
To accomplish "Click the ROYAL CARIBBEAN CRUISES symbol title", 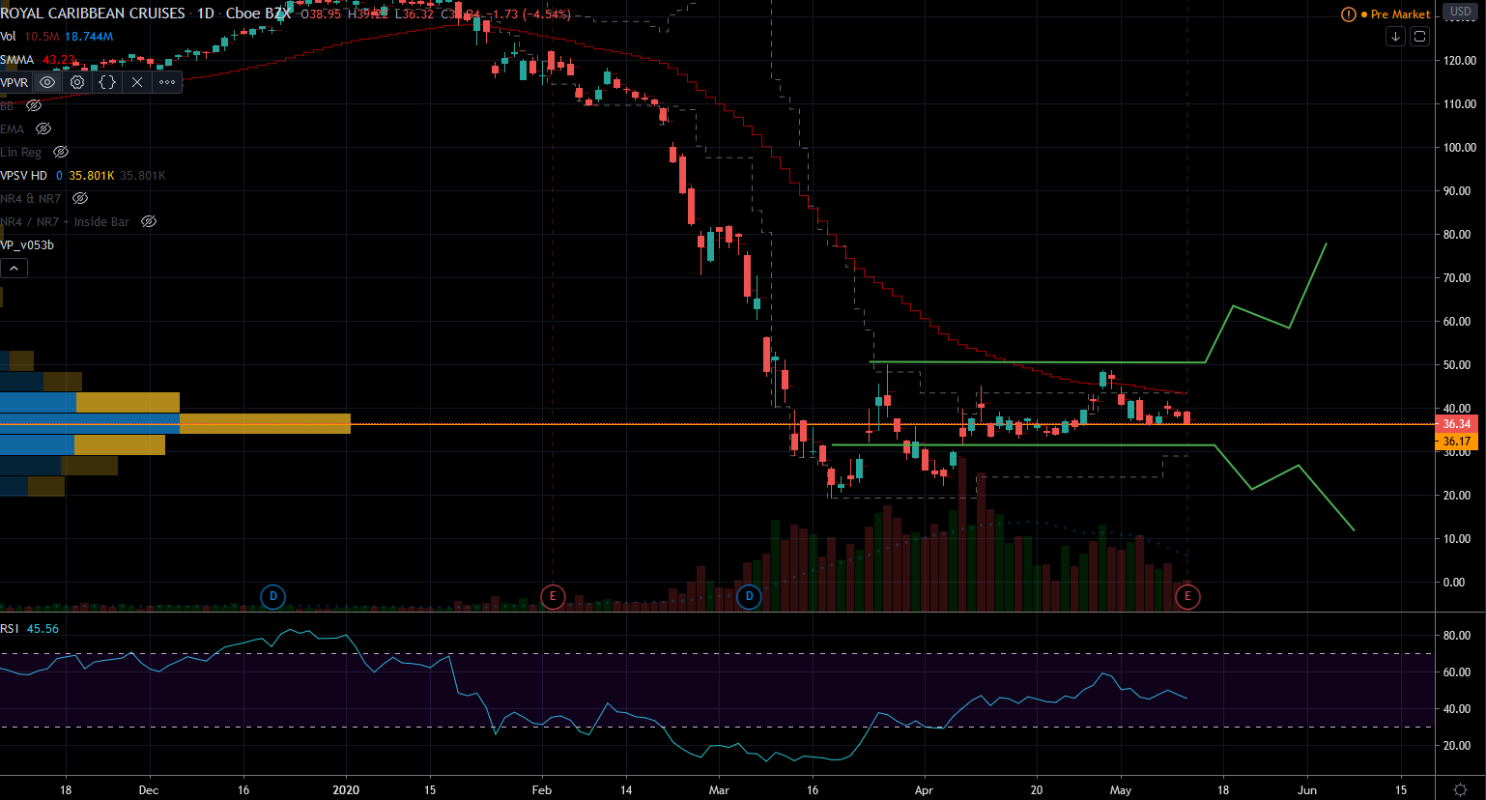I will (93, 14).
